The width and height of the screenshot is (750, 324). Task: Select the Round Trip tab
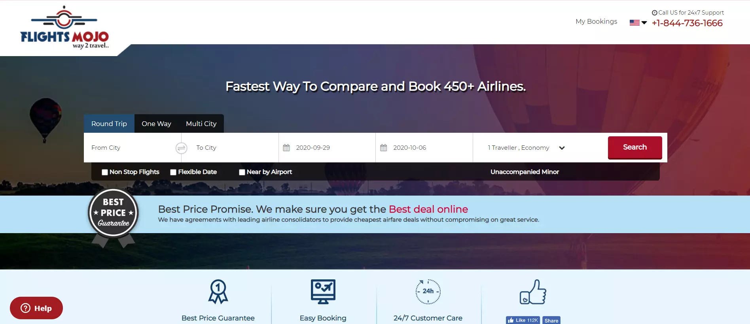coord(109,124)
